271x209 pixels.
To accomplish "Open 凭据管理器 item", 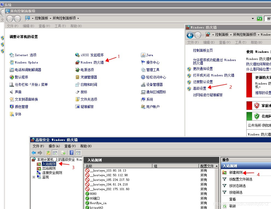I will (86, 77).
